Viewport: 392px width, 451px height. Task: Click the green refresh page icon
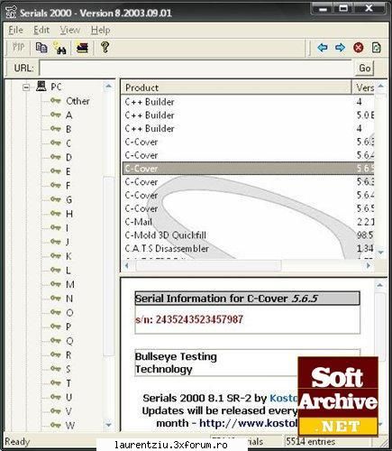(x=376, y=48)
